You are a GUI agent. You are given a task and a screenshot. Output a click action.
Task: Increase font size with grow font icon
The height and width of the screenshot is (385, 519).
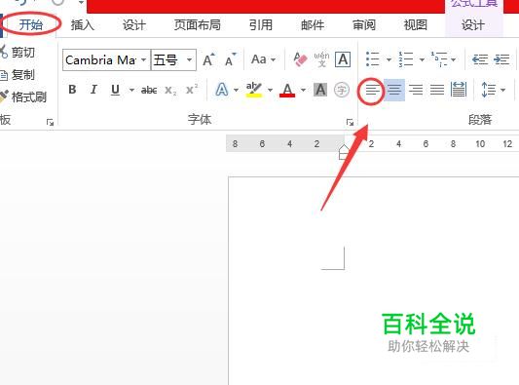click(208, 59)
